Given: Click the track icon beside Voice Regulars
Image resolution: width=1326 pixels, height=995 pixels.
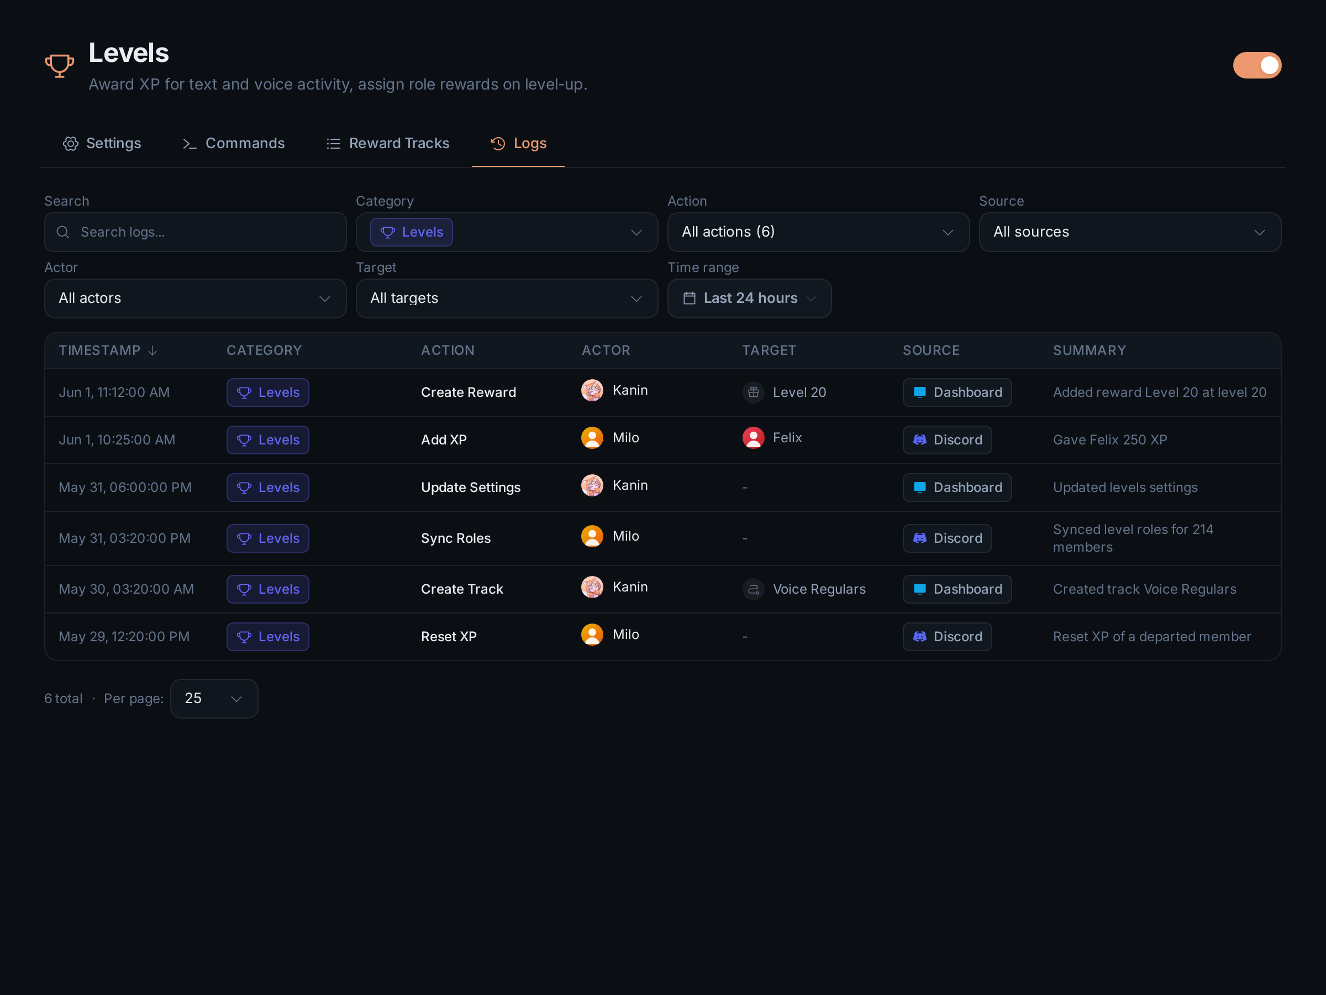Looking at the screenshot, I should [x=754, y=589].
